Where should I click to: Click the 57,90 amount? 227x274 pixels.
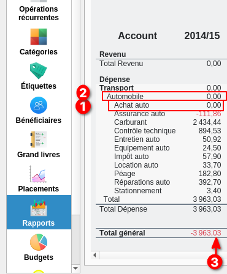click(212, 157)
